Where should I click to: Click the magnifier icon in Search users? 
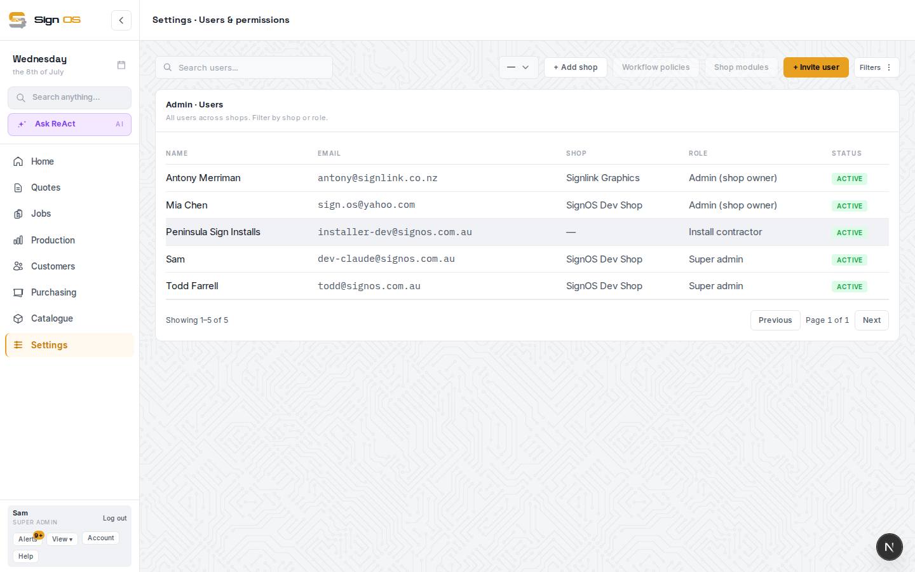(x=168, y=67)
